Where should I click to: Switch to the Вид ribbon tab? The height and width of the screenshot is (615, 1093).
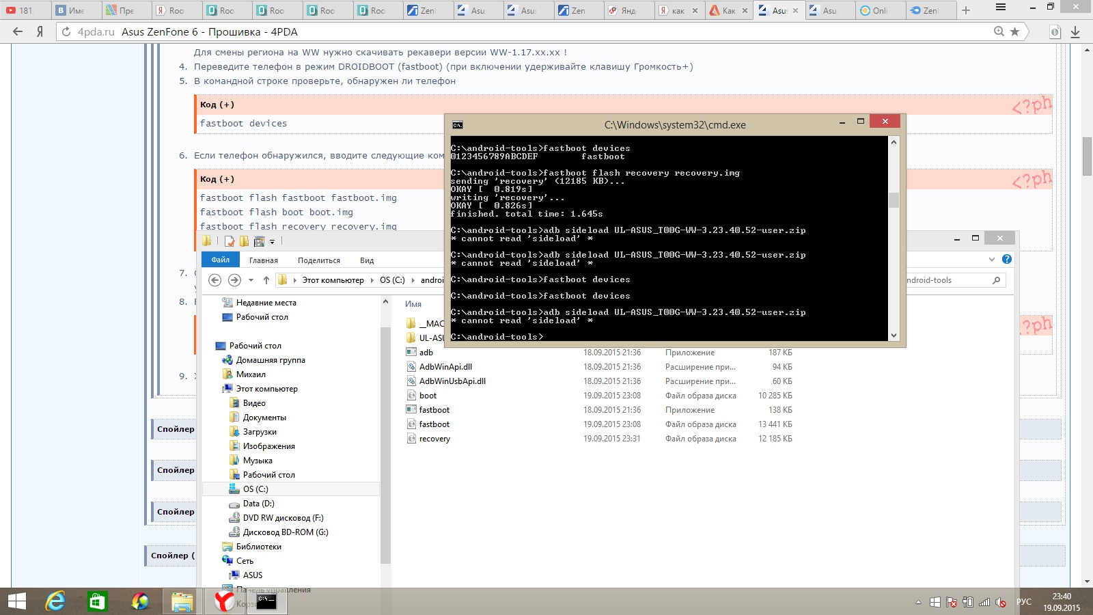pos(367,260)
